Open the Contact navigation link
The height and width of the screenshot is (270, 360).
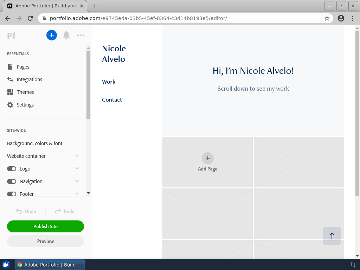pos(112,99)
